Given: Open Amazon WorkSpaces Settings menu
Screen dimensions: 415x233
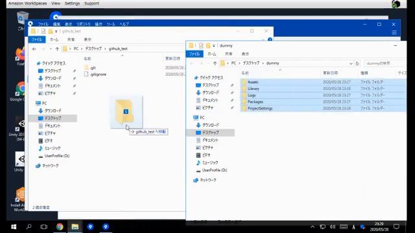Looking at the screenshot, I should click(72, 3).
